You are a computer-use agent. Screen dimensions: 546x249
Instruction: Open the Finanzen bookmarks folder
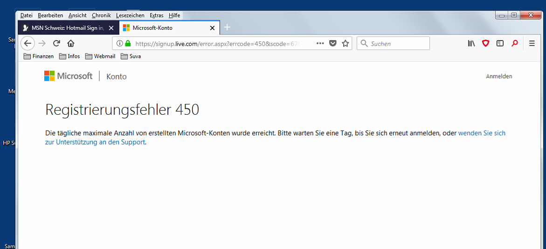(39, 56)
